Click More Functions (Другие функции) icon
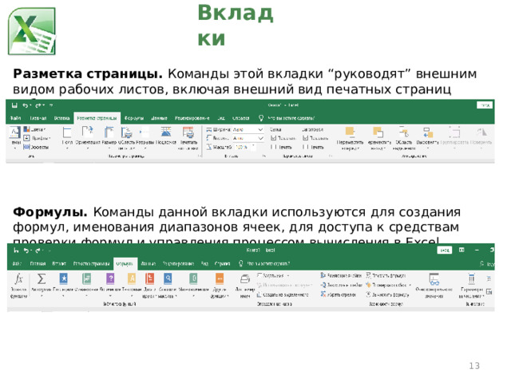 pyautogui.click(x=220, y=279)
